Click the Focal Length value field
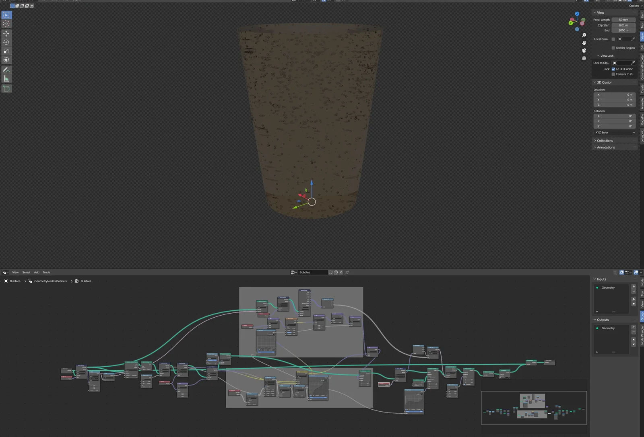 pos(623,20)
